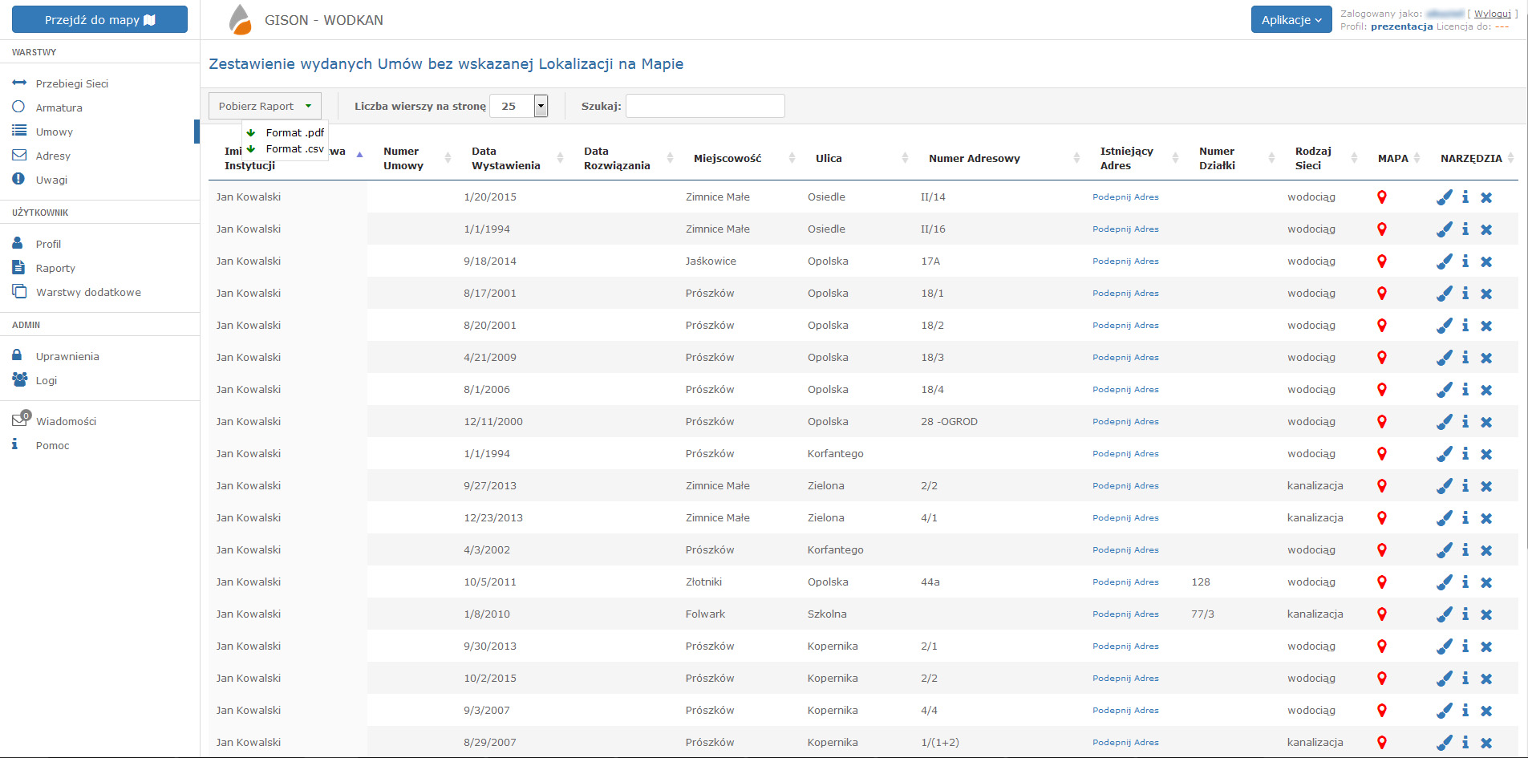This screenshot has width=1528, height=758.
Task: Download report in Format .pdf
Action: 294,132
